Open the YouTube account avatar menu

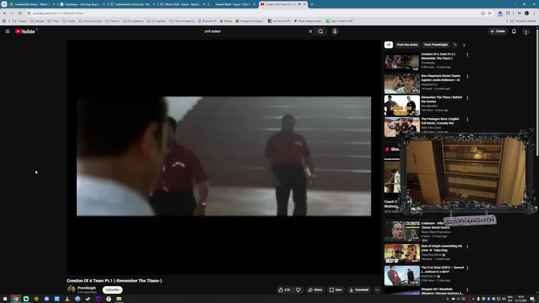point(526,31)
